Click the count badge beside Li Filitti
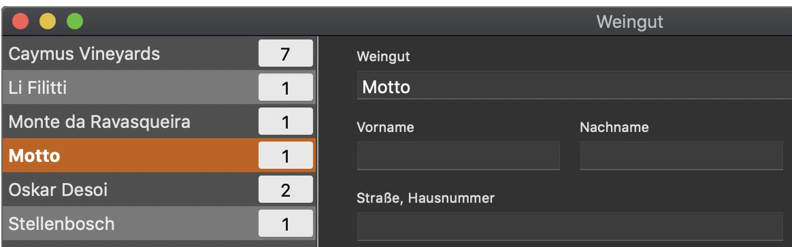The image size is (792, 247). click(286, 87)
